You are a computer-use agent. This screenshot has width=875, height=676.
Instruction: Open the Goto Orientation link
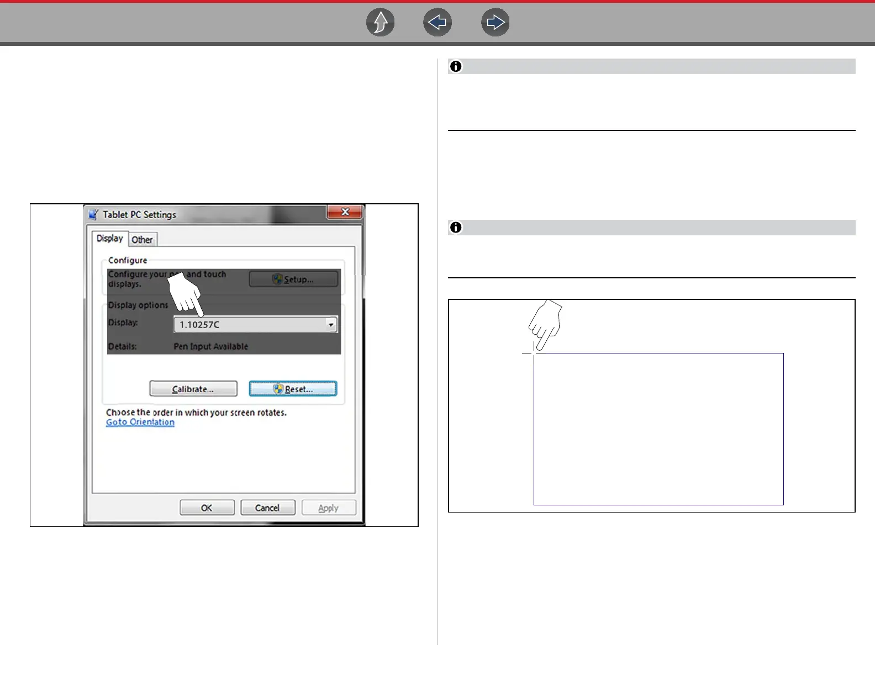[140, 422]
